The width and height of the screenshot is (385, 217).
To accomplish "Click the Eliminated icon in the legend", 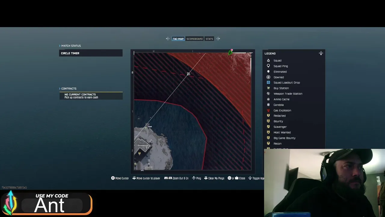I will click(268, 72).
